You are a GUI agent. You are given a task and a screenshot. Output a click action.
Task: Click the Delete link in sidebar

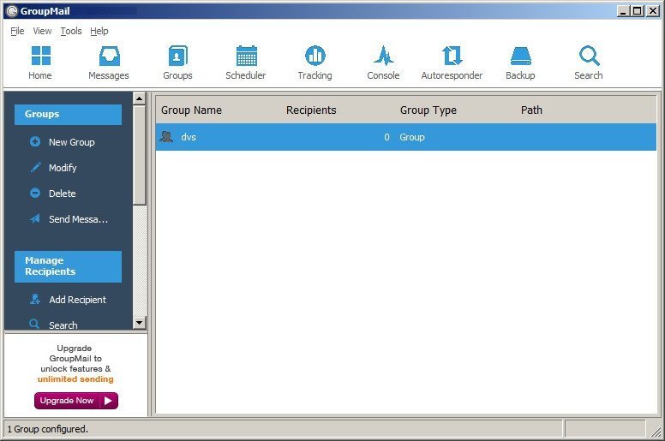[63, 194]
